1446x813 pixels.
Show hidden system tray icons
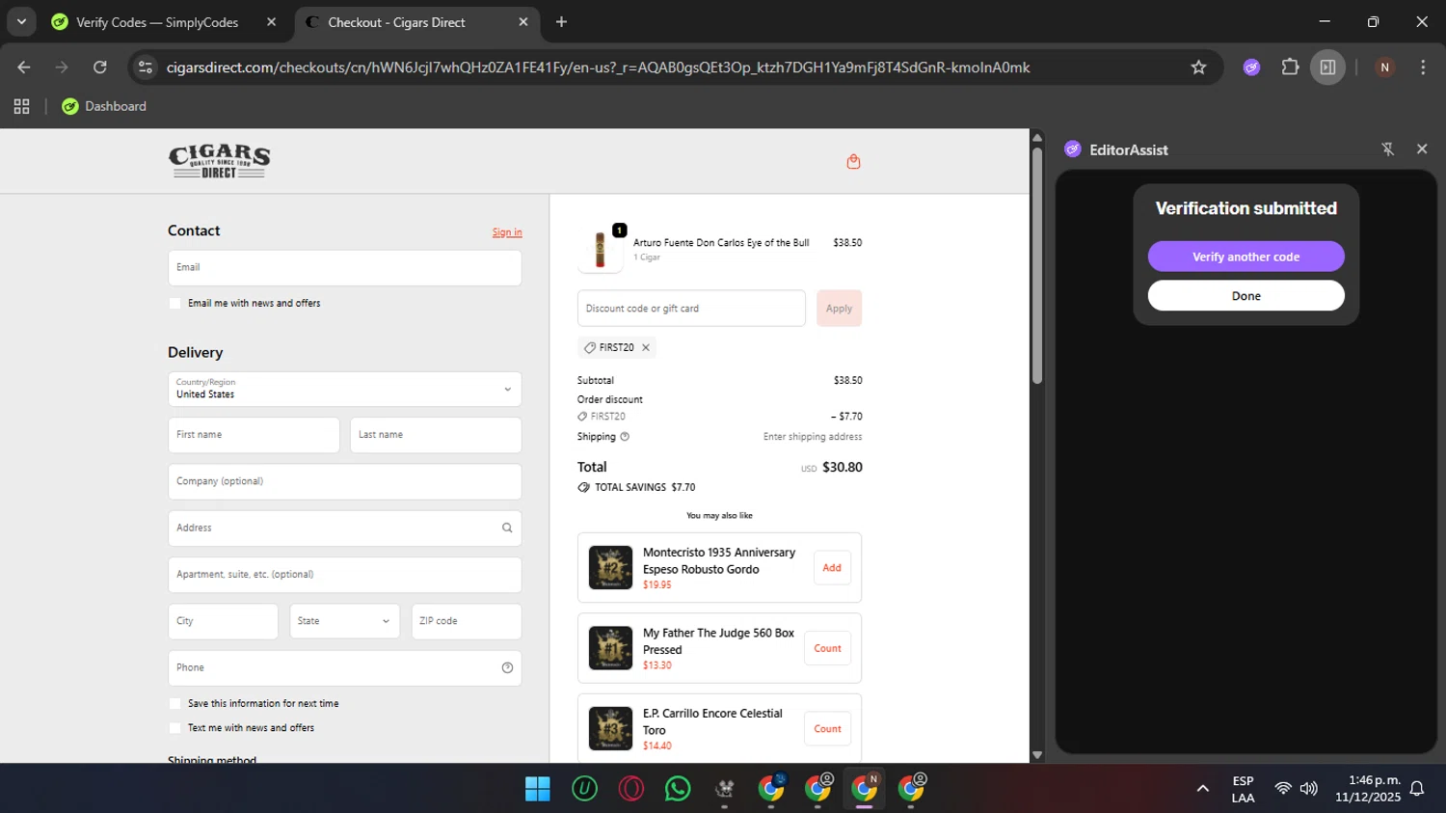point(1202,789)
